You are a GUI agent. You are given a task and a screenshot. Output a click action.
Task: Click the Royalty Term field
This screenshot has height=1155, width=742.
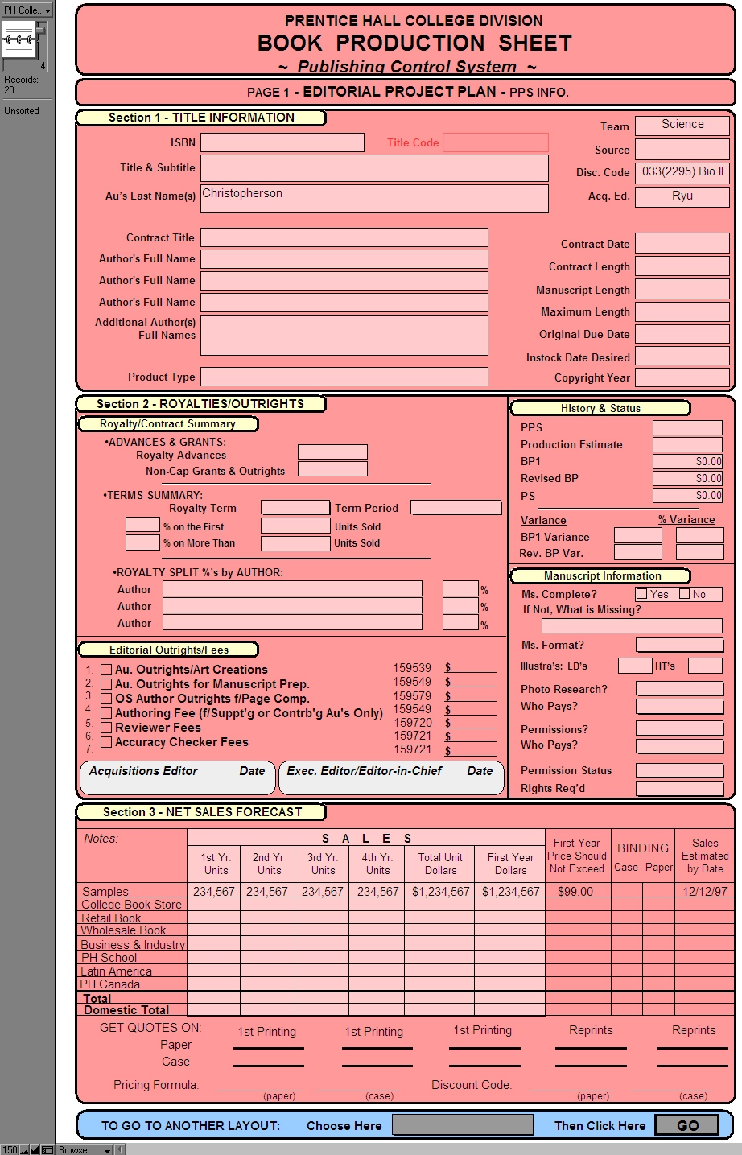pyautogui.click(x=295, y=508)
